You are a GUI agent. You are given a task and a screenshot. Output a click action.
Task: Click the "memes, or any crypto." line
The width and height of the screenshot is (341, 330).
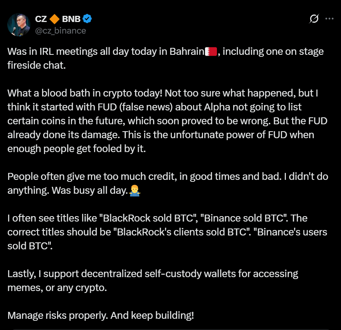click(57, 288)
